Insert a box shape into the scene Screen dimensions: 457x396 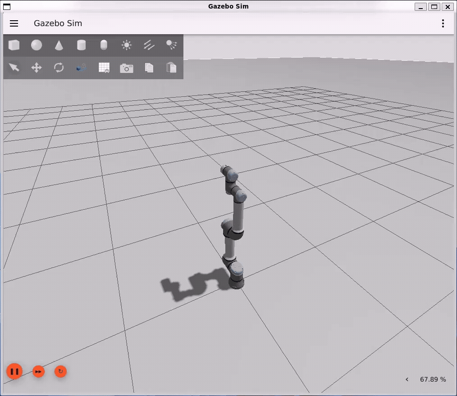click(14, 45)
